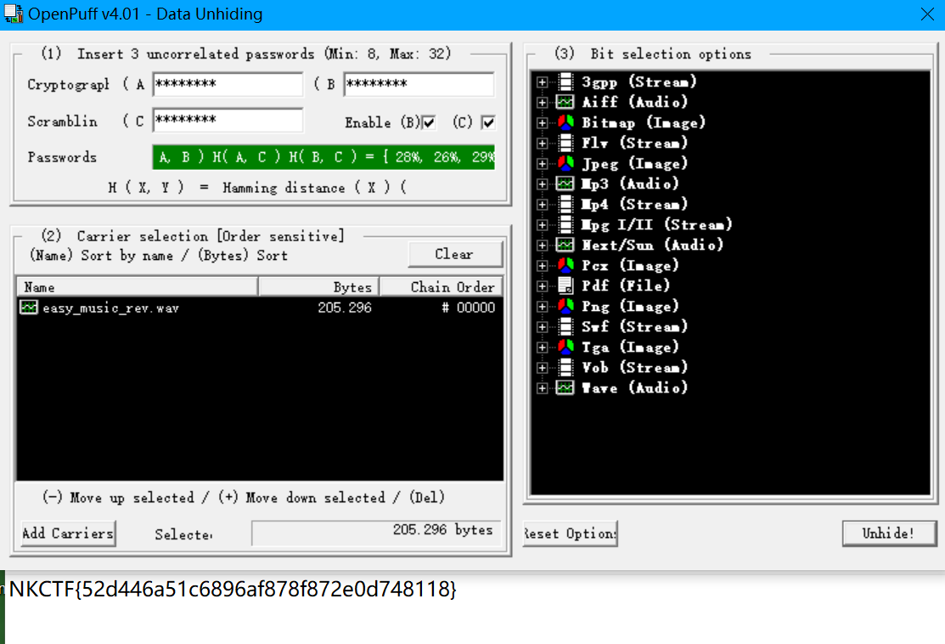
Task: Click the (B) password field
Action: point(419,84)
